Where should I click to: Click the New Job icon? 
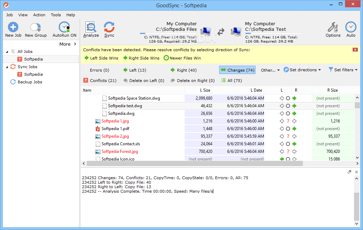(13, 28)
